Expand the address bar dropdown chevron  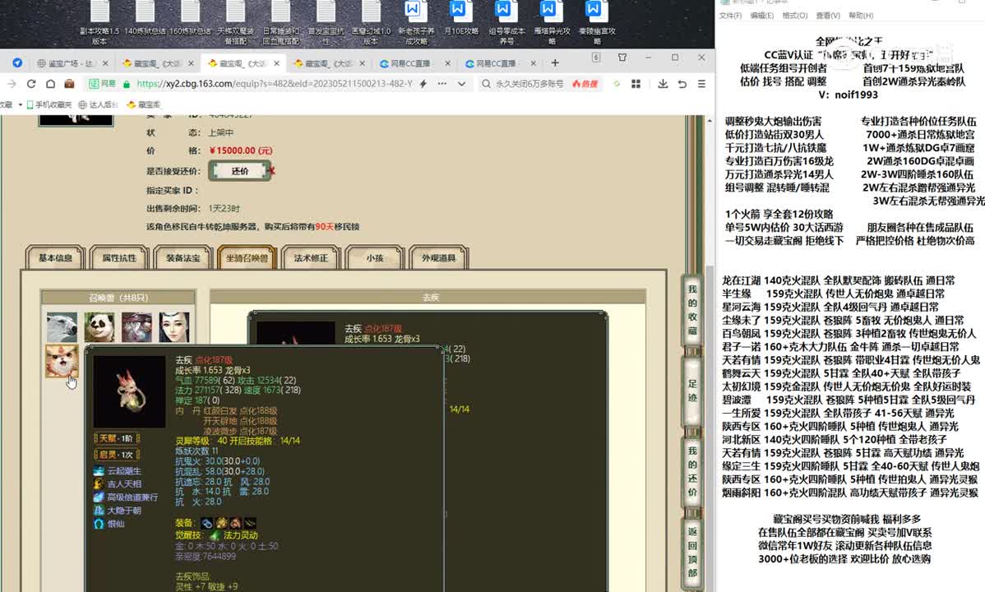pos(460,84)
